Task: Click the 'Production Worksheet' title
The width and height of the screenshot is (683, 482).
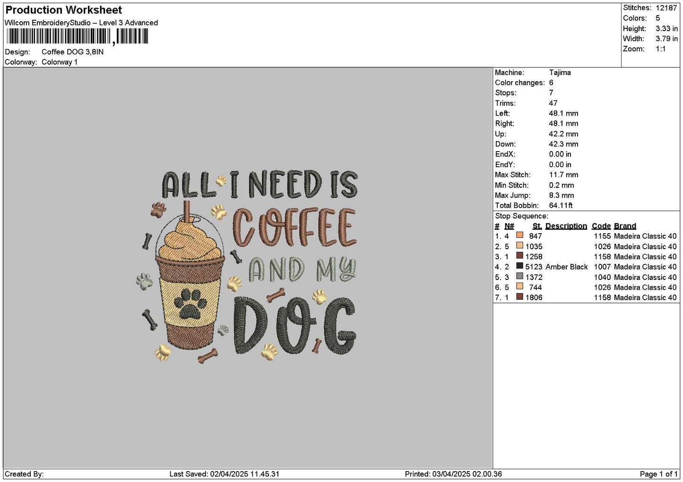Action: pyautogui.click(x=63, y=10)
